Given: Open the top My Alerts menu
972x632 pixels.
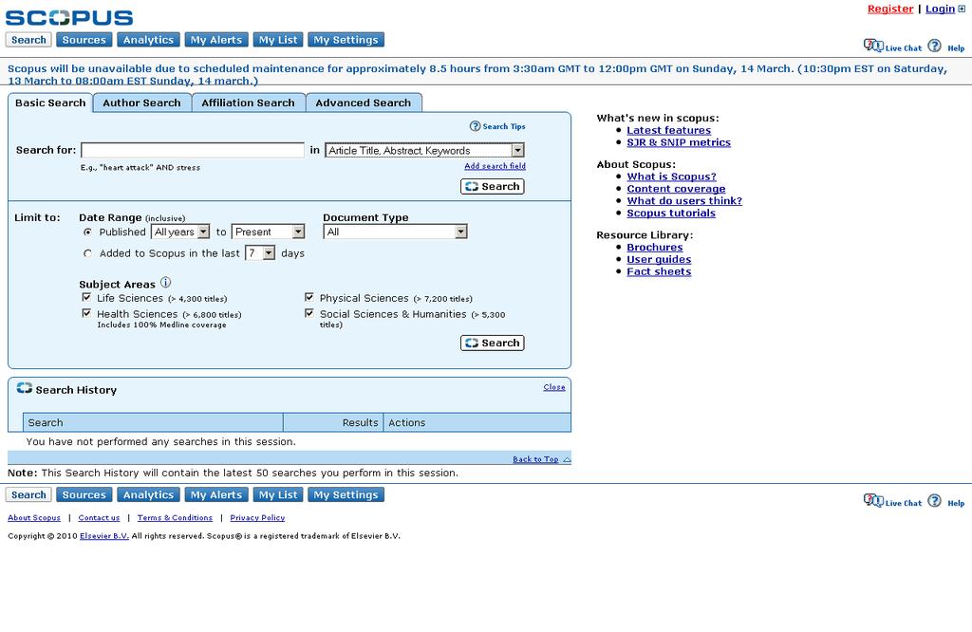Looking at the screenshot, I should [216, 40].
